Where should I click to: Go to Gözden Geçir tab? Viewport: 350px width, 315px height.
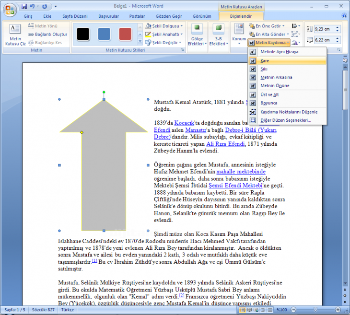(x=168, y=16)
